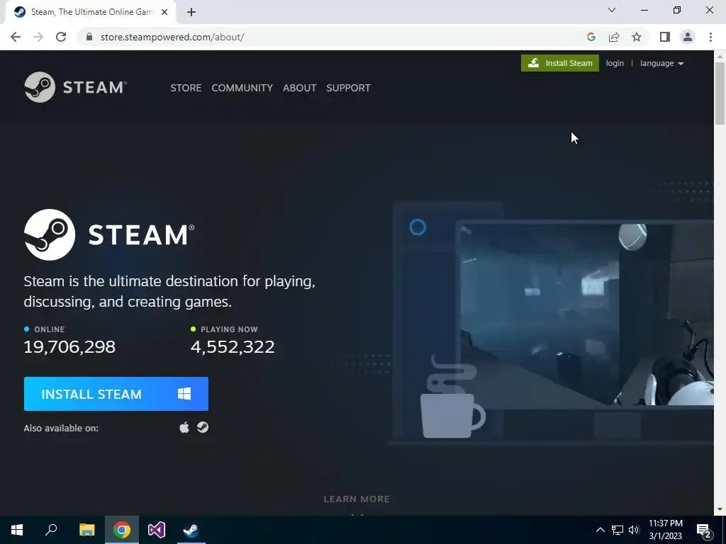The width and height of the screenshot is (726, 544).
Task: Expand the language dropdown
Action: point(661,63)
